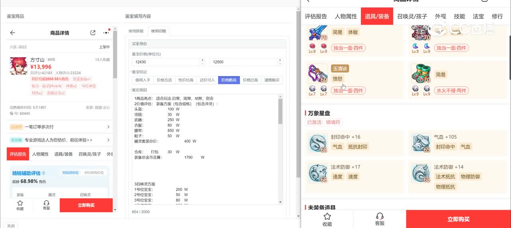Expand the 专业游戏达人为您估价 row

click(60, 140)
